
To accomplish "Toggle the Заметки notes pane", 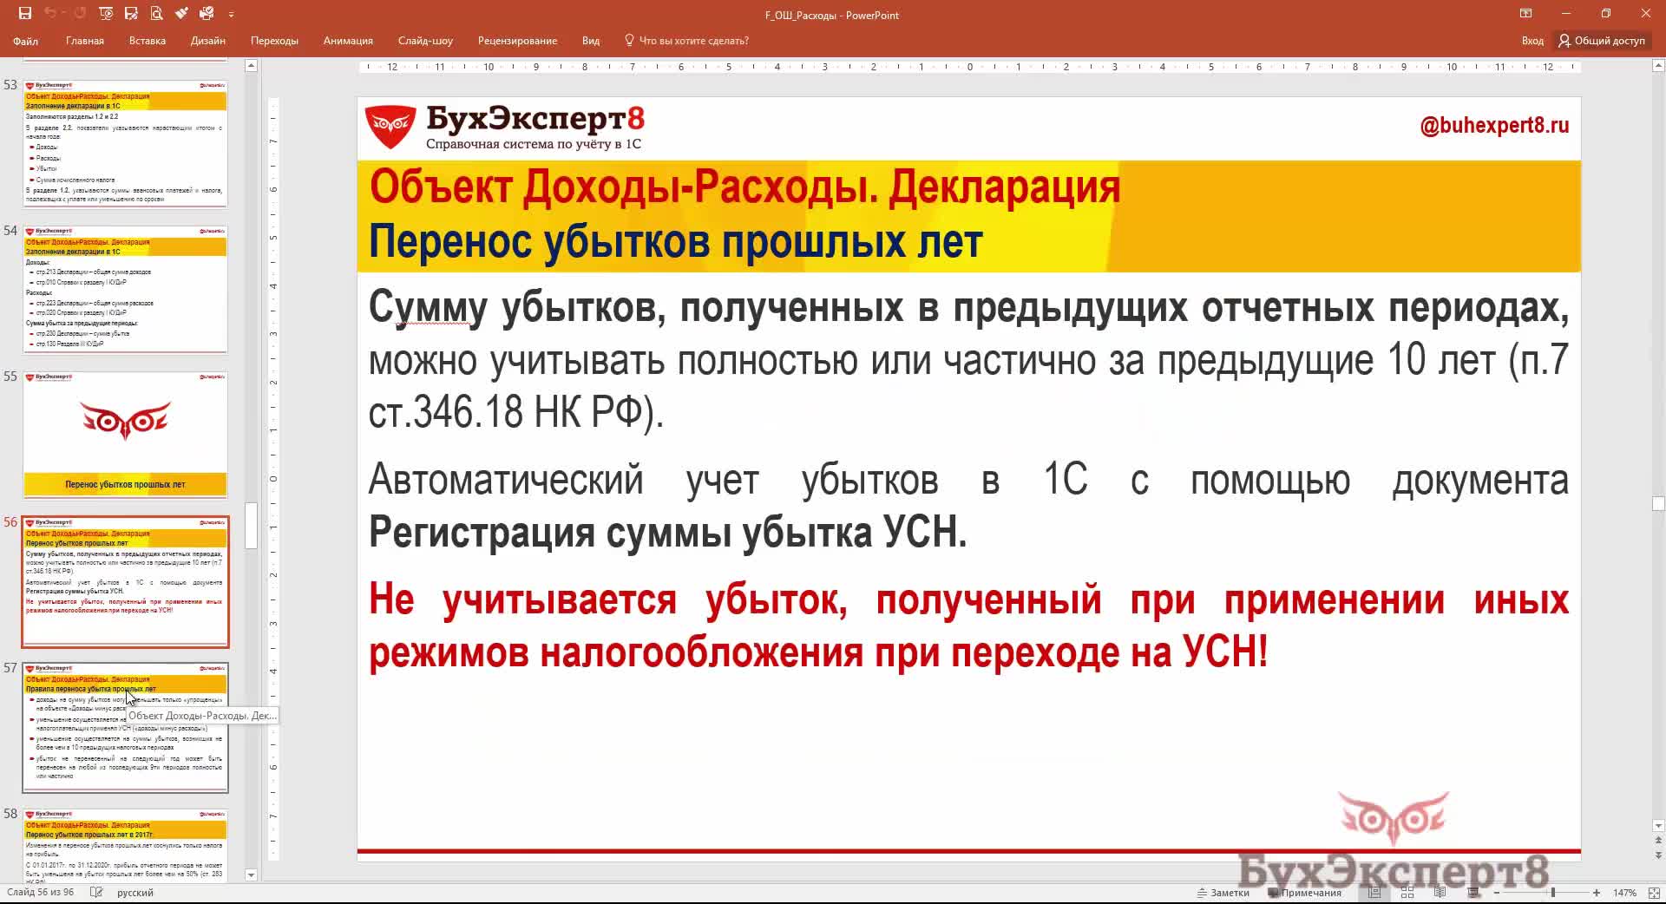I will [1223, 892].
